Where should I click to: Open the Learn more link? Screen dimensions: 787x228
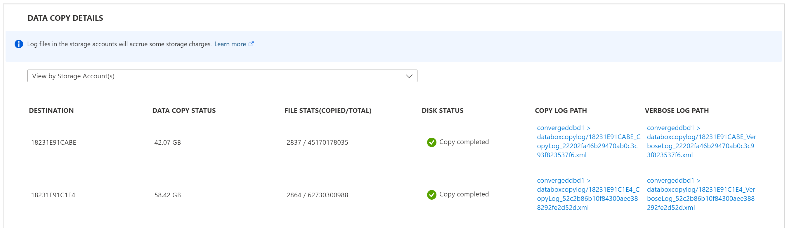coord(230,44)
